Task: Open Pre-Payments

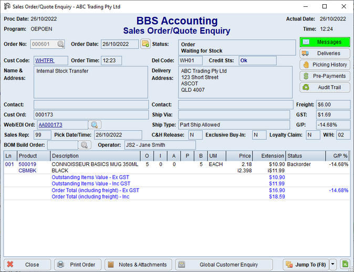Action: [x=325, y=76]
